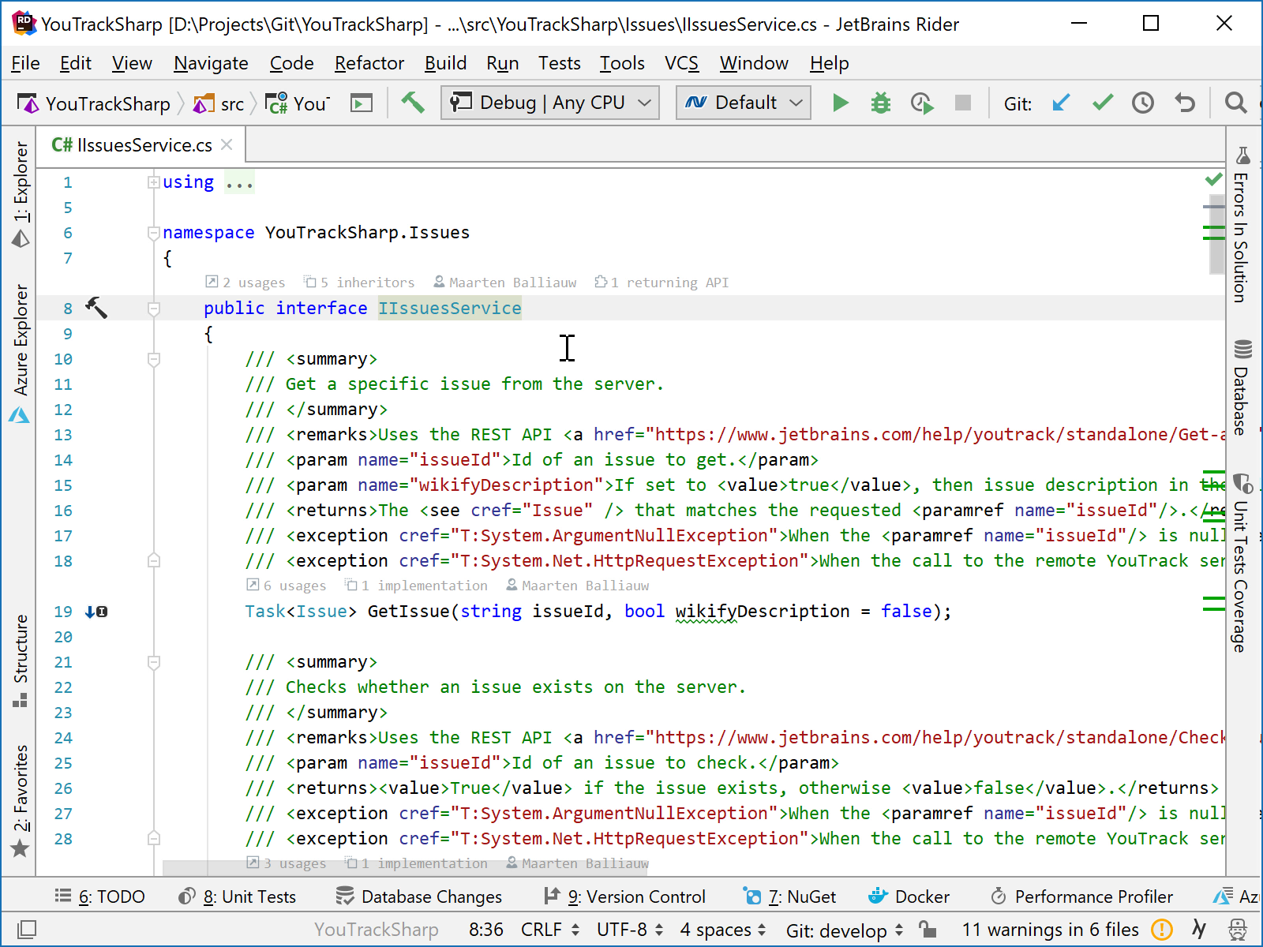Click '5 inheritors' code lens
Viewport: 1263px width, 947px height.
pyautogui.click(x=359, y=283)
